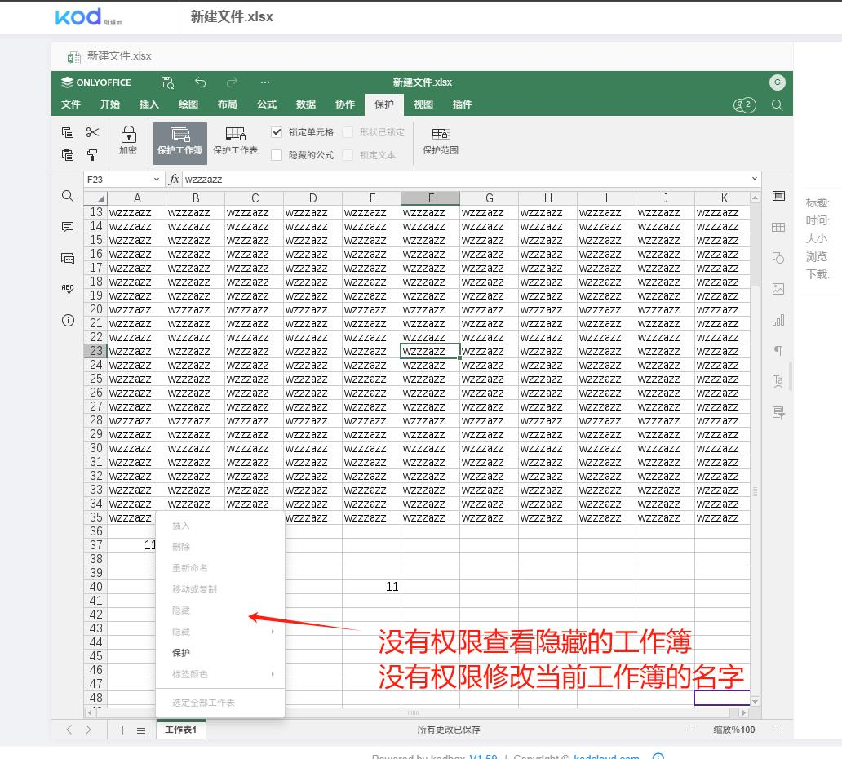Viewport: 842px width, 759px height.
Task: Select the format painter brush icon
Action: click(92, 155)
